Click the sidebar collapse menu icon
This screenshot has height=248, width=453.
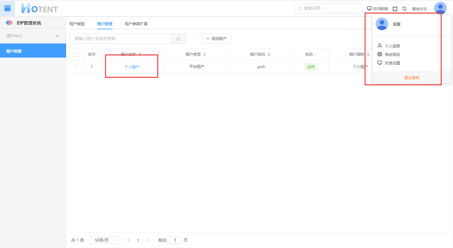pos(7,8)
